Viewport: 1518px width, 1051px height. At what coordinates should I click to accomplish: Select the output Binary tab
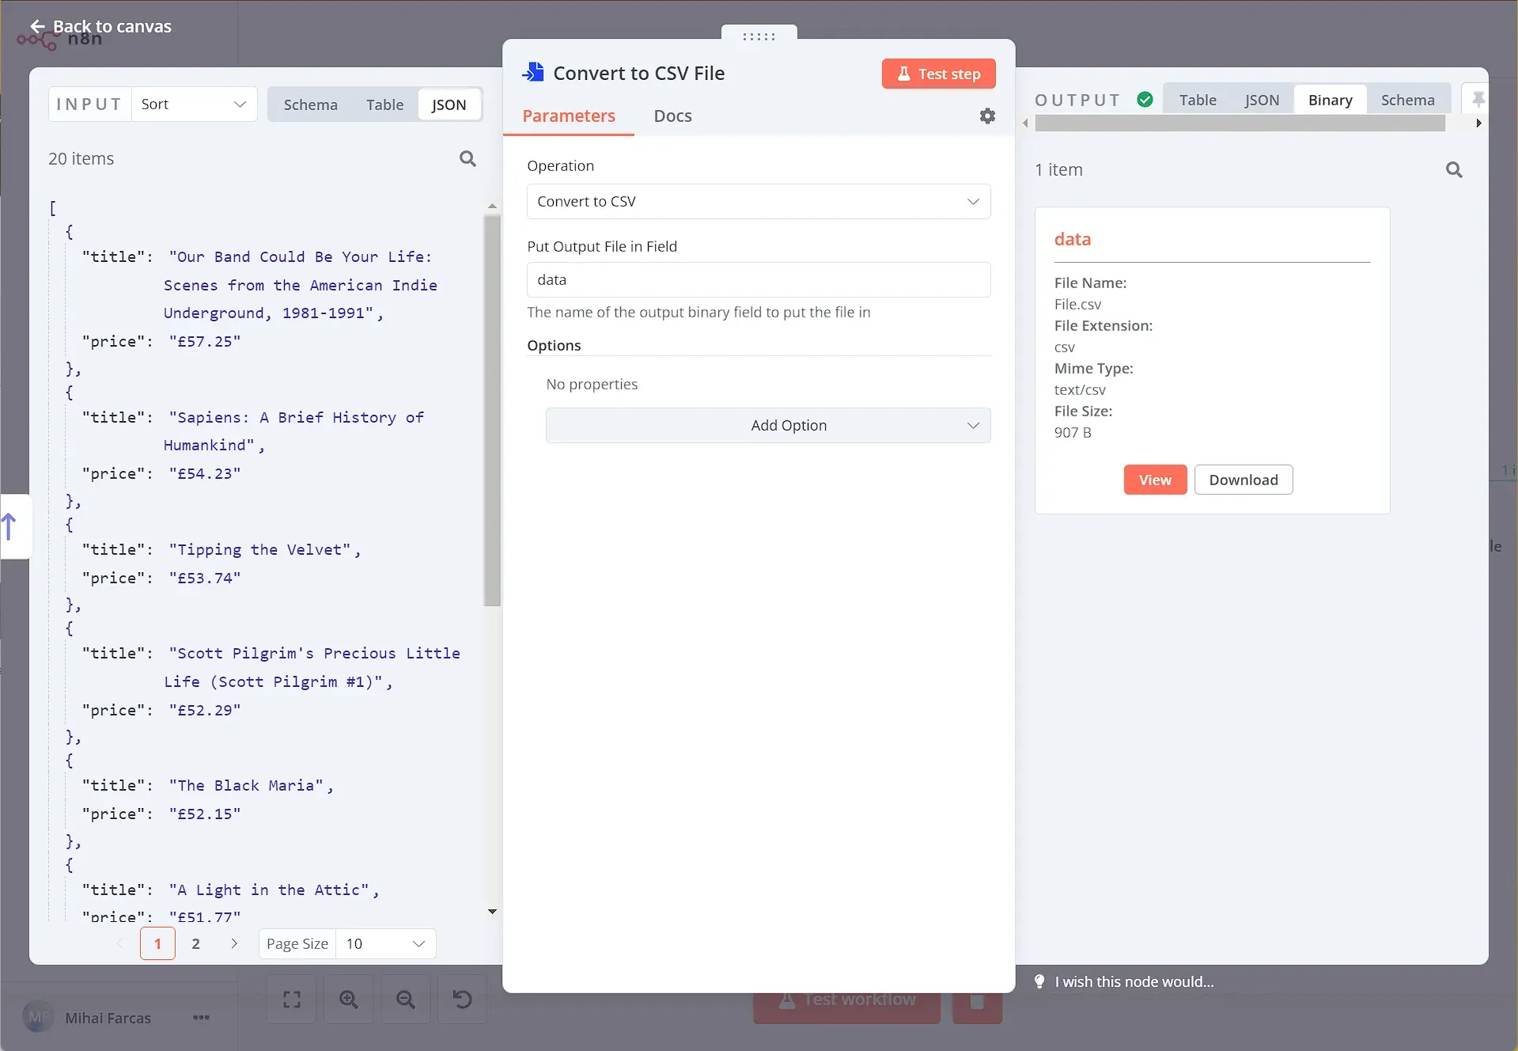1331,100
